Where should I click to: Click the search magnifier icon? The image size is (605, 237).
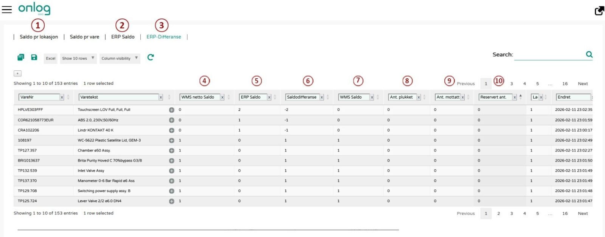pyautogui.click(x=589, y=54)
